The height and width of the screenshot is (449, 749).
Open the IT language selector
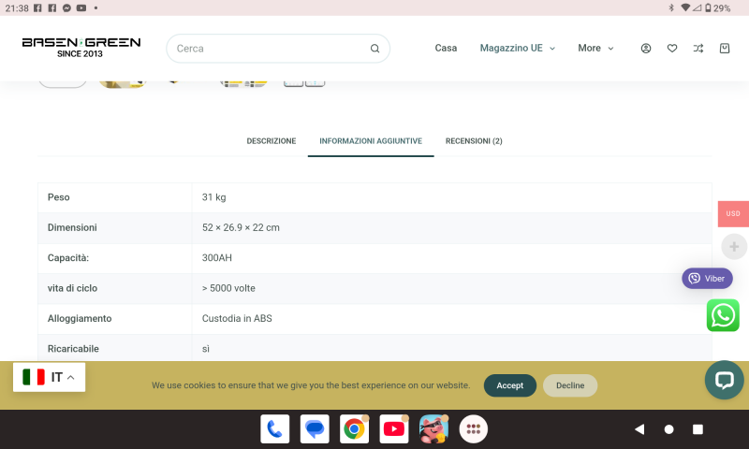[50, 377]
